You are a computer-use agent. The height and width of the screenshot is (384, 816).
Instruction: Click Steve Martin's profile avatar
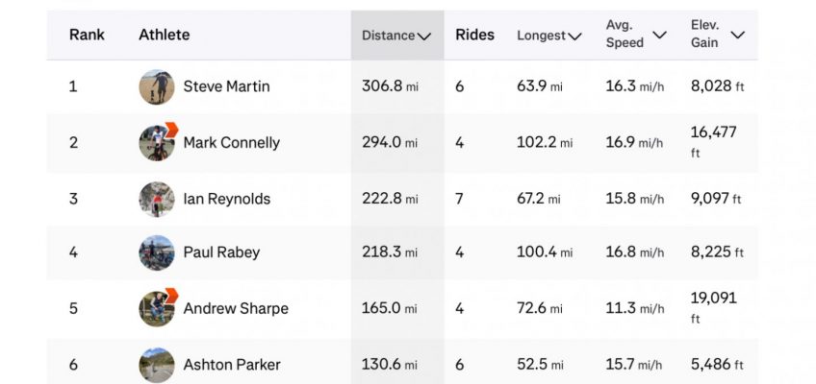[156, 86]
